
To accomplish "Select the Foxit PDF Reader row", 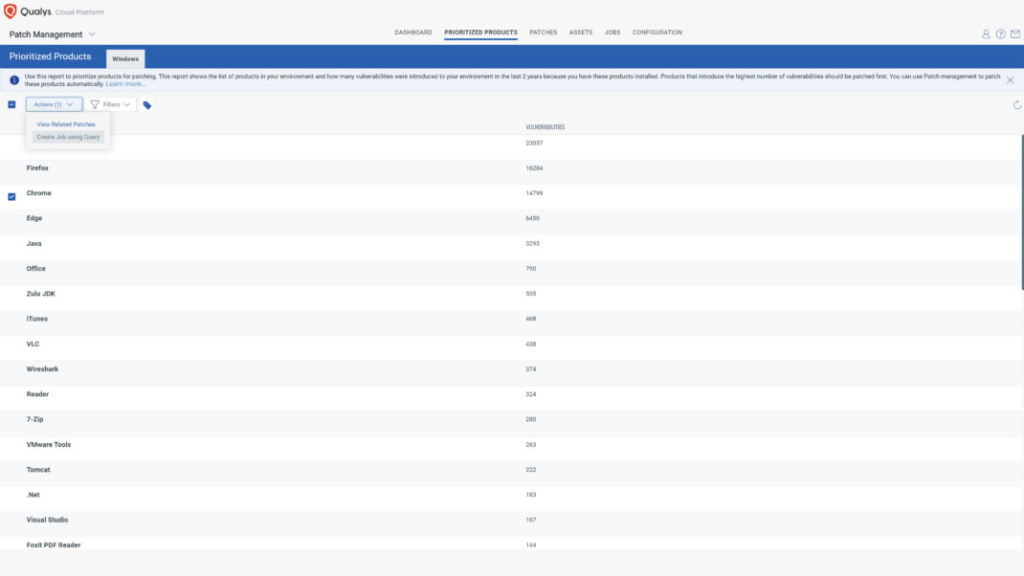I will pos(511,543).
